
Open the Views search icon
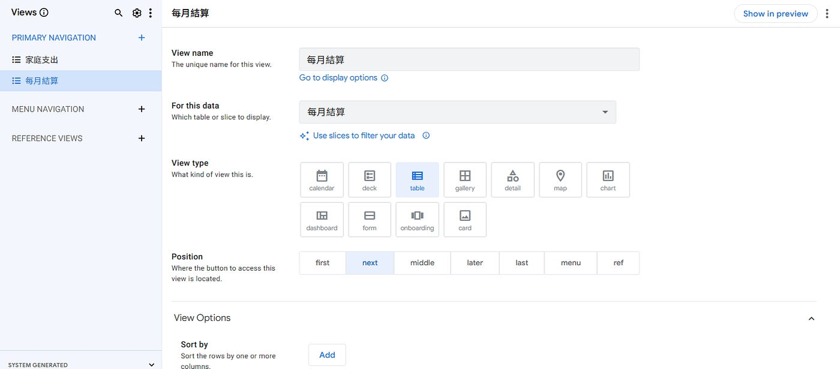coord(119,13)
